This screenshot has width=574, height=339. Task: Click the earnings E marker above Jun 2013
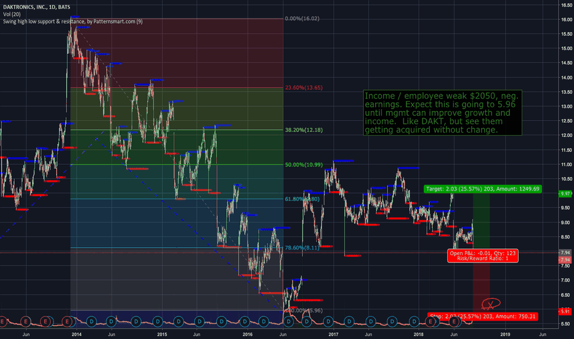tap(26, 321)
